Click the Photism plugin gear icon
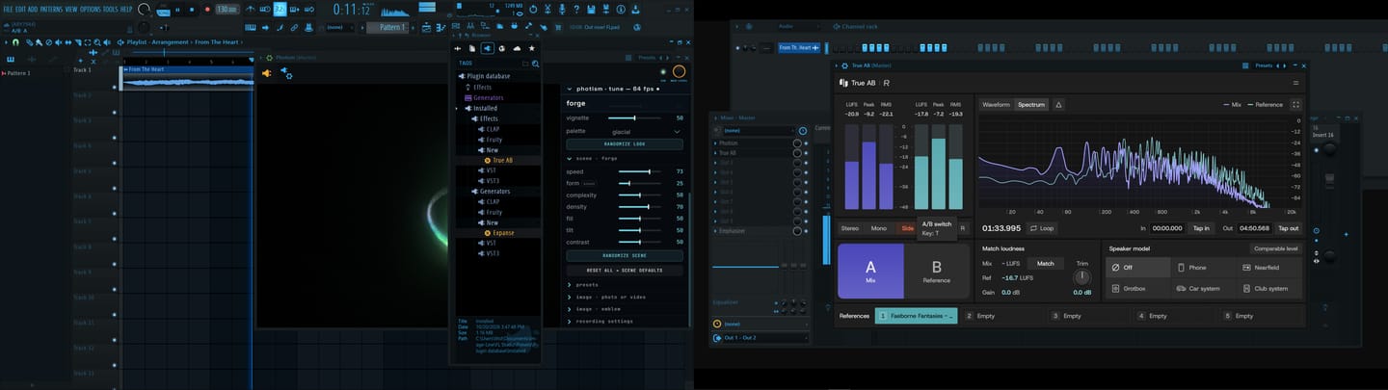 pos(269,58)
